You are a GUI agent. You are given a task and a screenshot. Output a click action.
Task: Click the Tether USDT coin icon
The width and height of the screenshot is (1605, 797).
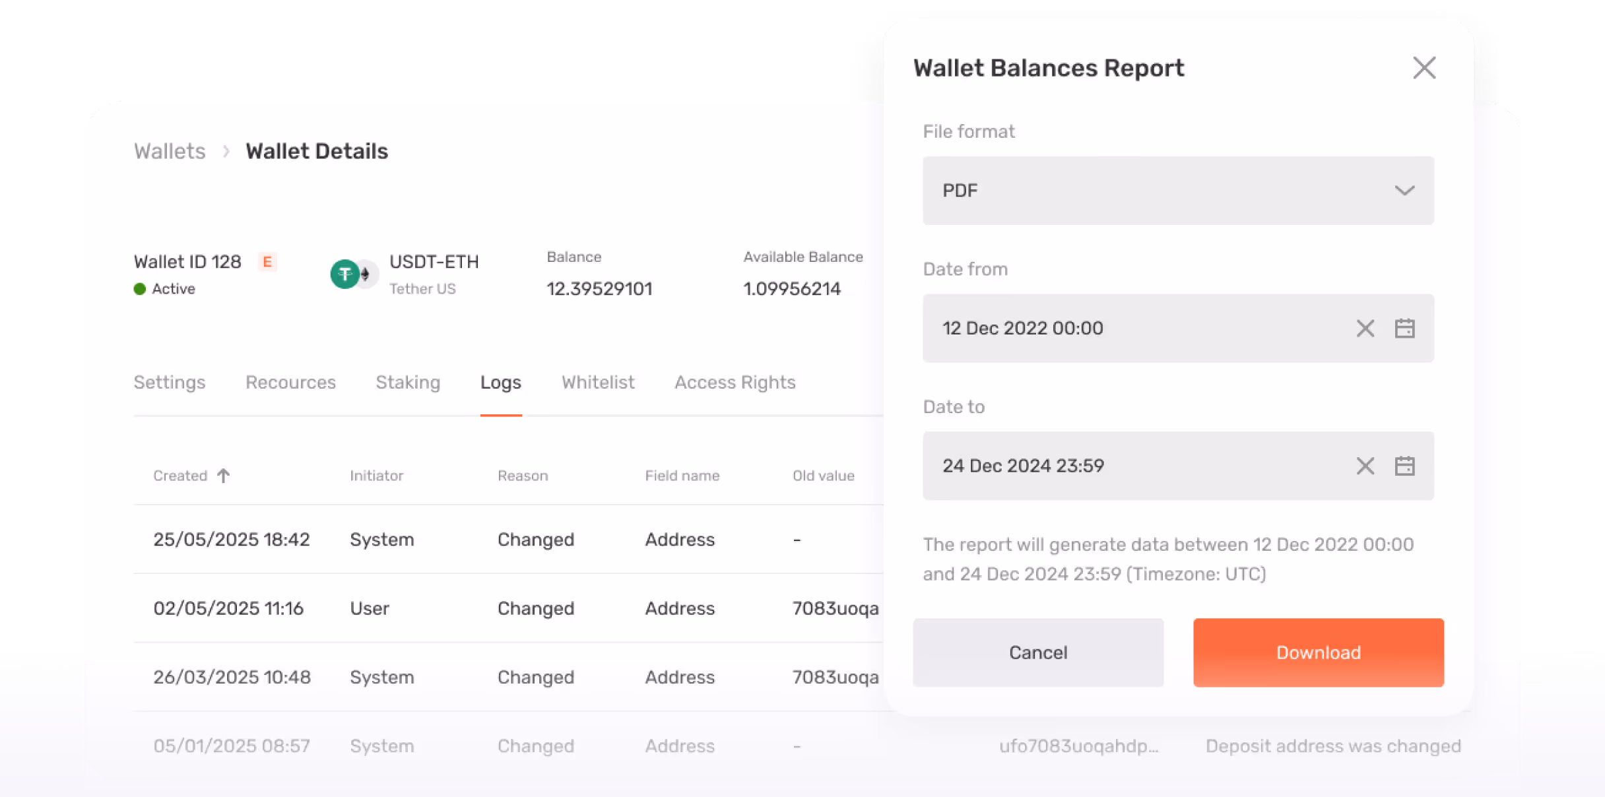tap(345, 274)
